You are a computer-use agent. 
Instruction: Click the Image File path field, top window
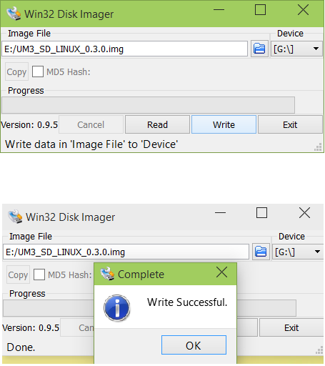click(x=124, y=49)
